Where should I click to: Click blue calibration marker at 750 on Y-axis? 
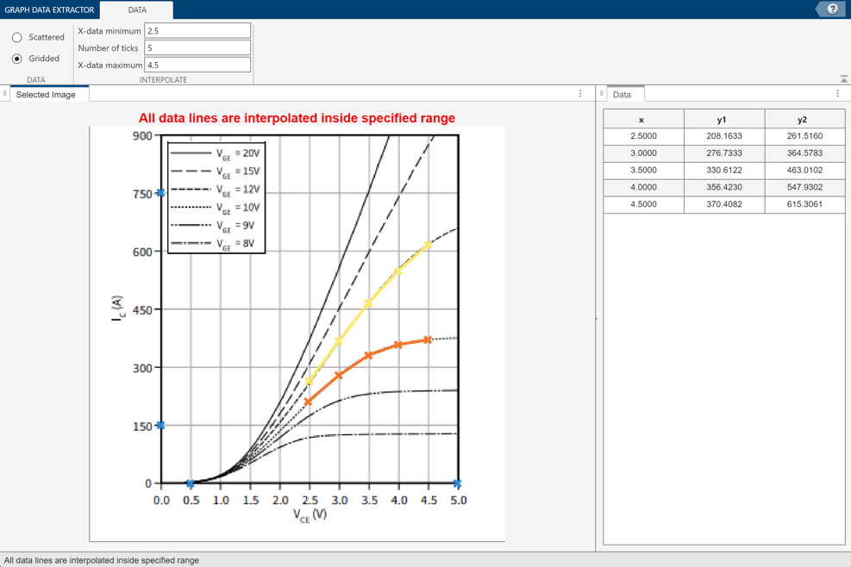pos(160,193)
